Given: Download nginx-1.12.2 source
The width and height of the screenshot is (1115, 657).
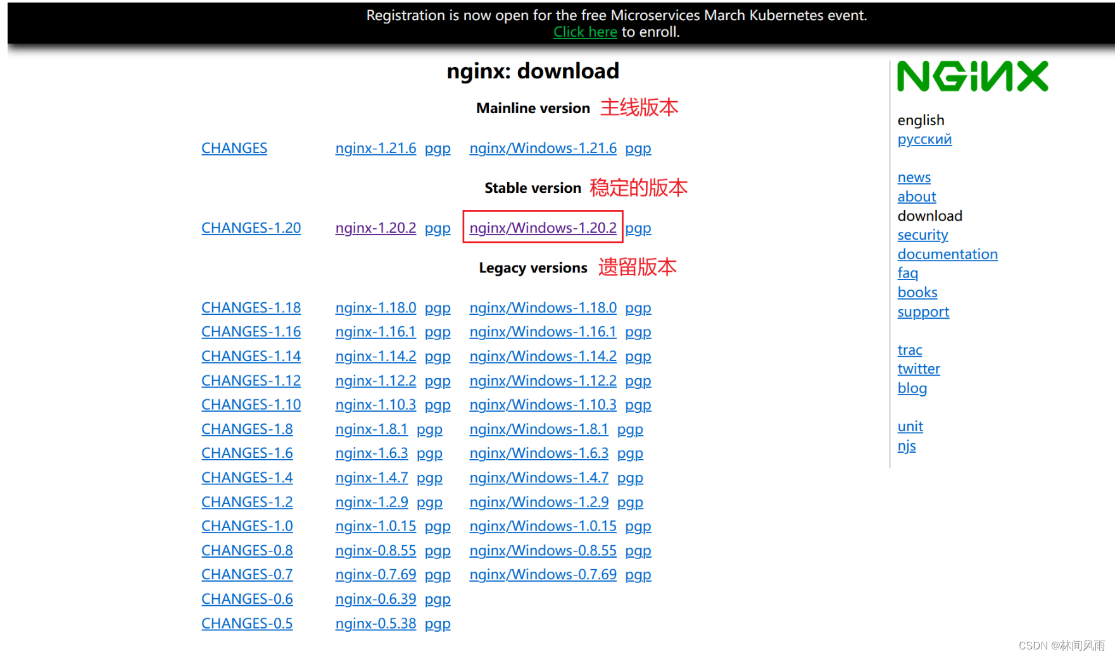Looking at the screenshot, I should pyautogui.click(x=375, y=381).
